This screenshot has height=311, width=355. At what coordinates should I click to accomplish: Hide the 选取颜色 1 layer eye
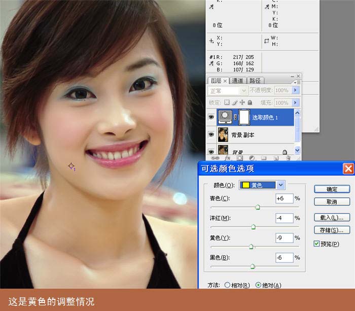click(211, 117)
